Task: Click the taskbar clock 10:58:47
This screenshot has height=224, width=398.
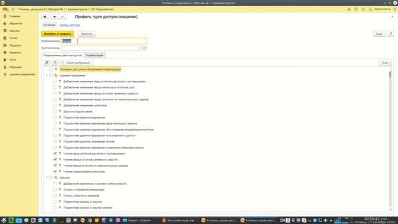Action: [372, 218]
